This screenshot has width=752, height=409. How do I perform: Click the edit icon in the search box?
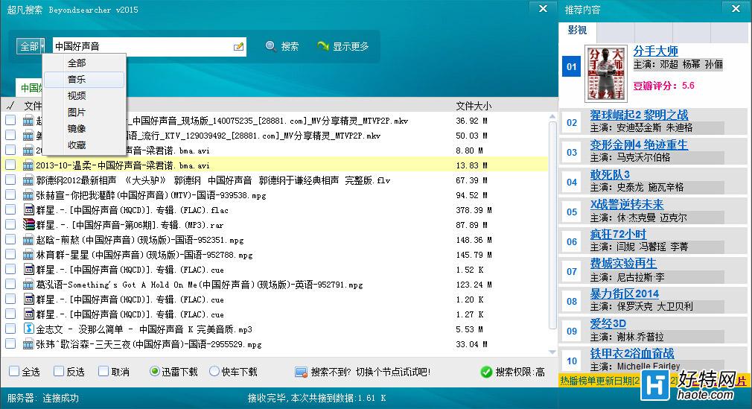pyautogui.click(x=238, y=47)
